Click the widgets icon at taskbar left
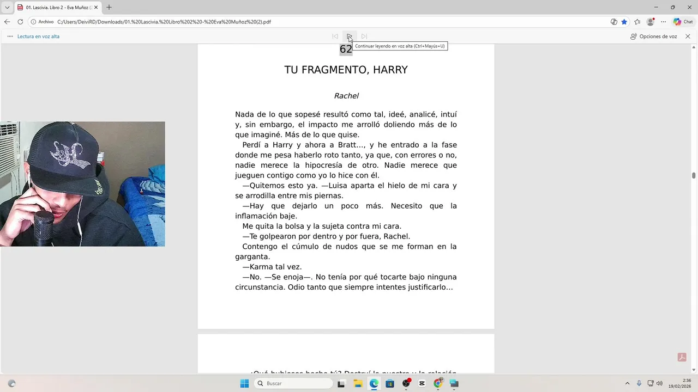 click(12, 383)
